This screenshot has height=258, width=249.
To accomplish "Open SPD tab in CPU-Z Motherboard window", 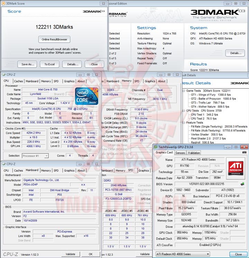I will click(56, 171).
